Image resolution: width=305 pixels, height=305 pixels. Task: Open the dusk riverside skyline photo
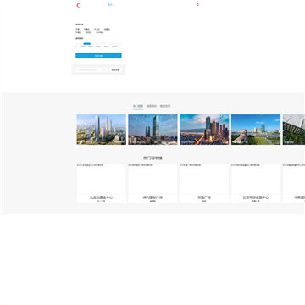pyautogui.click(x=204, y=130)
